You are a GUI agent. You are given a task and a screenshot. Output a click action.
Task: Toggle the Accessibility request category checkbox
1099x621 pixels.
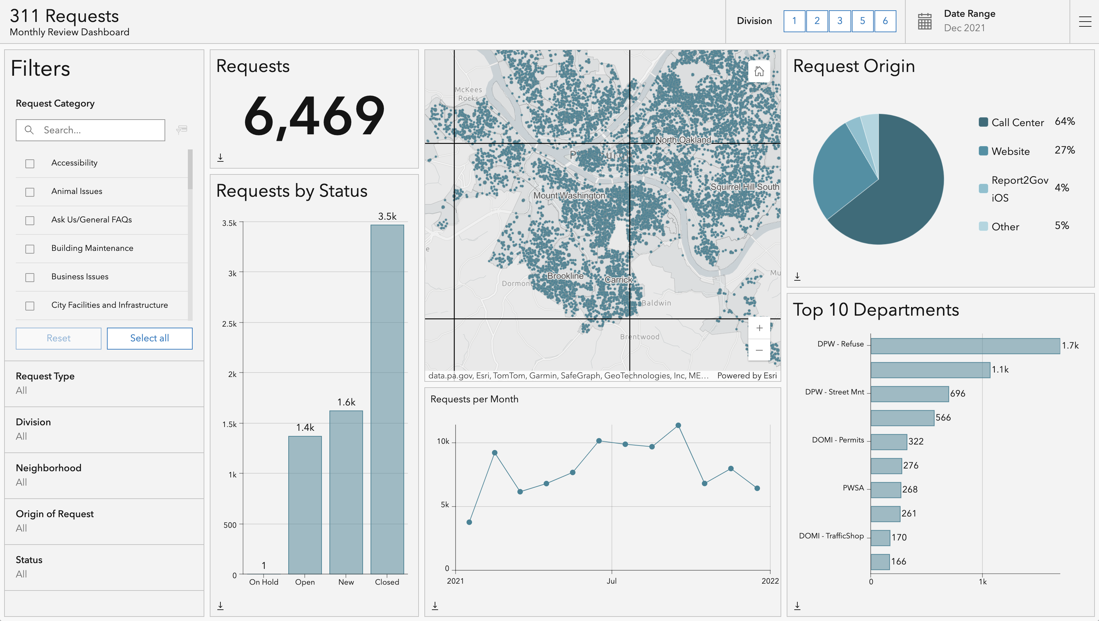tap(29, 162)
